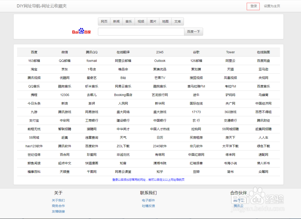The image size is (301, 219).
Task: Select the 视频 search tab
Action: pyautogui.click(x=141, y=21)
